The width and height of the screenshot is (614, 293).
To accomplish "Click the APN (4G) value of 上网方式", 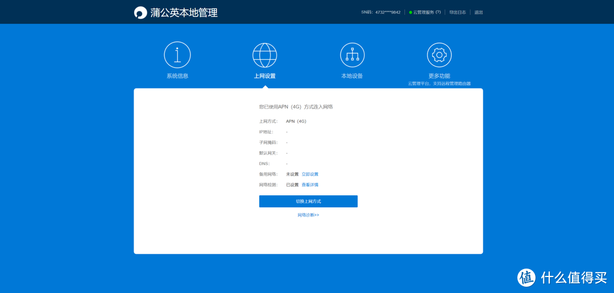I will coord(296,122).
